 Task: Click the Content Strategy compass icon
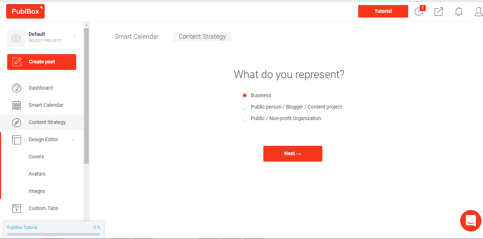16,123
